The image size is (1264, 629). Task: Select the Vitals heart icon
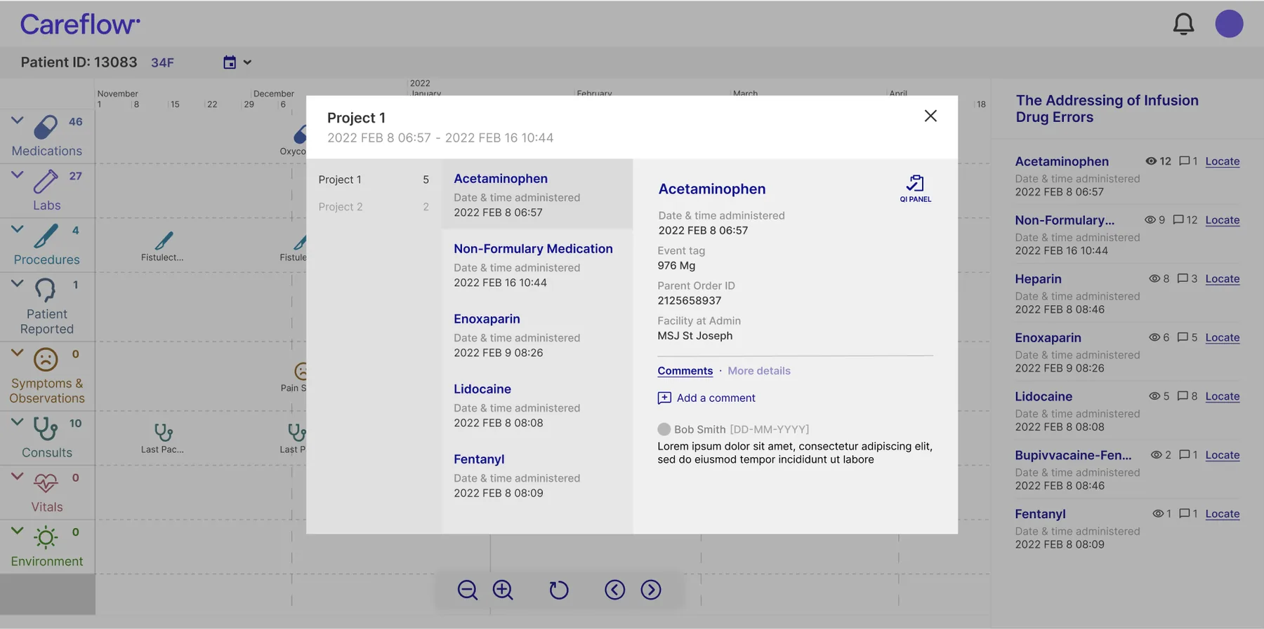point(46,482)
